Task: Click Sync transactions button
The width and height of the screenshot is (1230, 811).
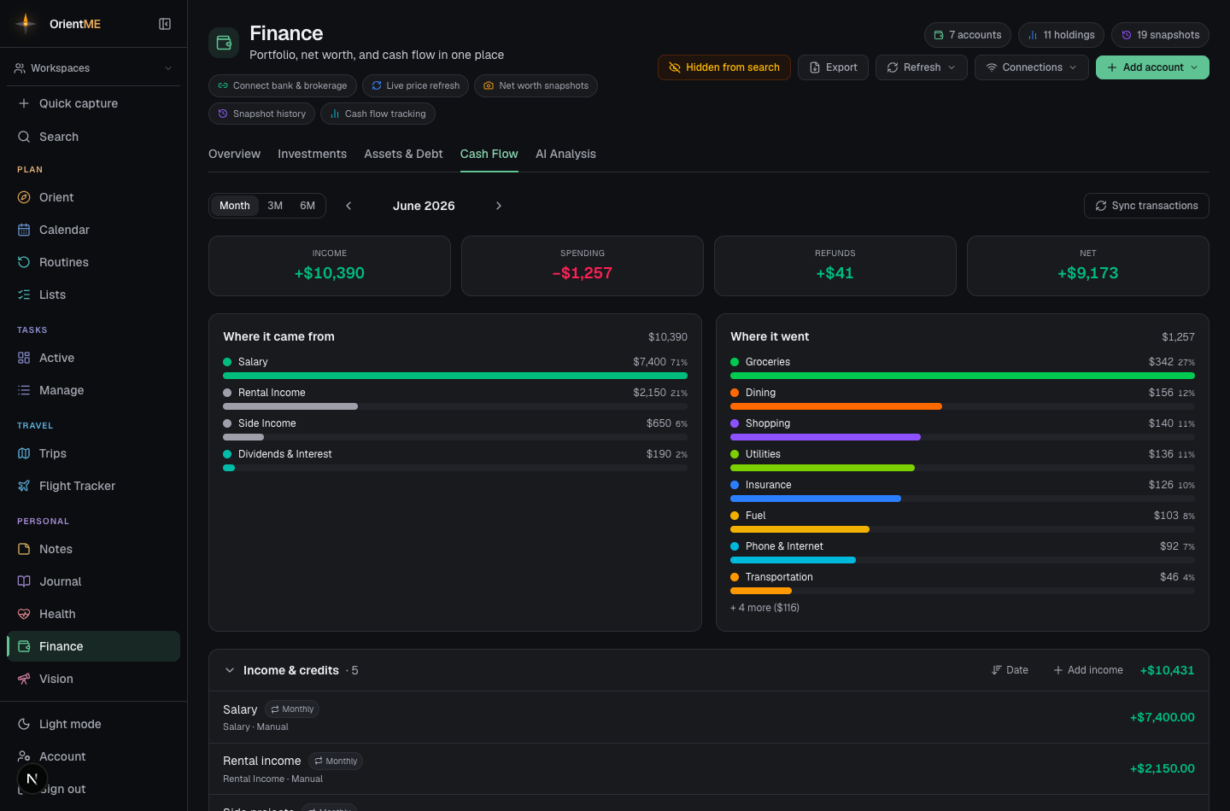Action: coord(1146,206)
